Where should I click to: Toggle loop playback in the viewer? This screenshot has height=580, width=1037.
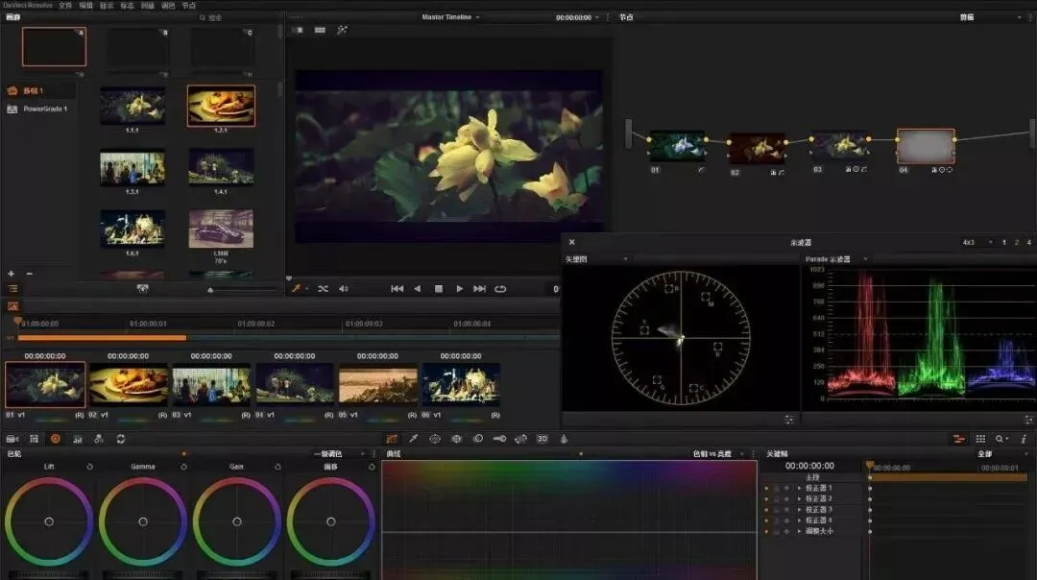tap(500, 288)
